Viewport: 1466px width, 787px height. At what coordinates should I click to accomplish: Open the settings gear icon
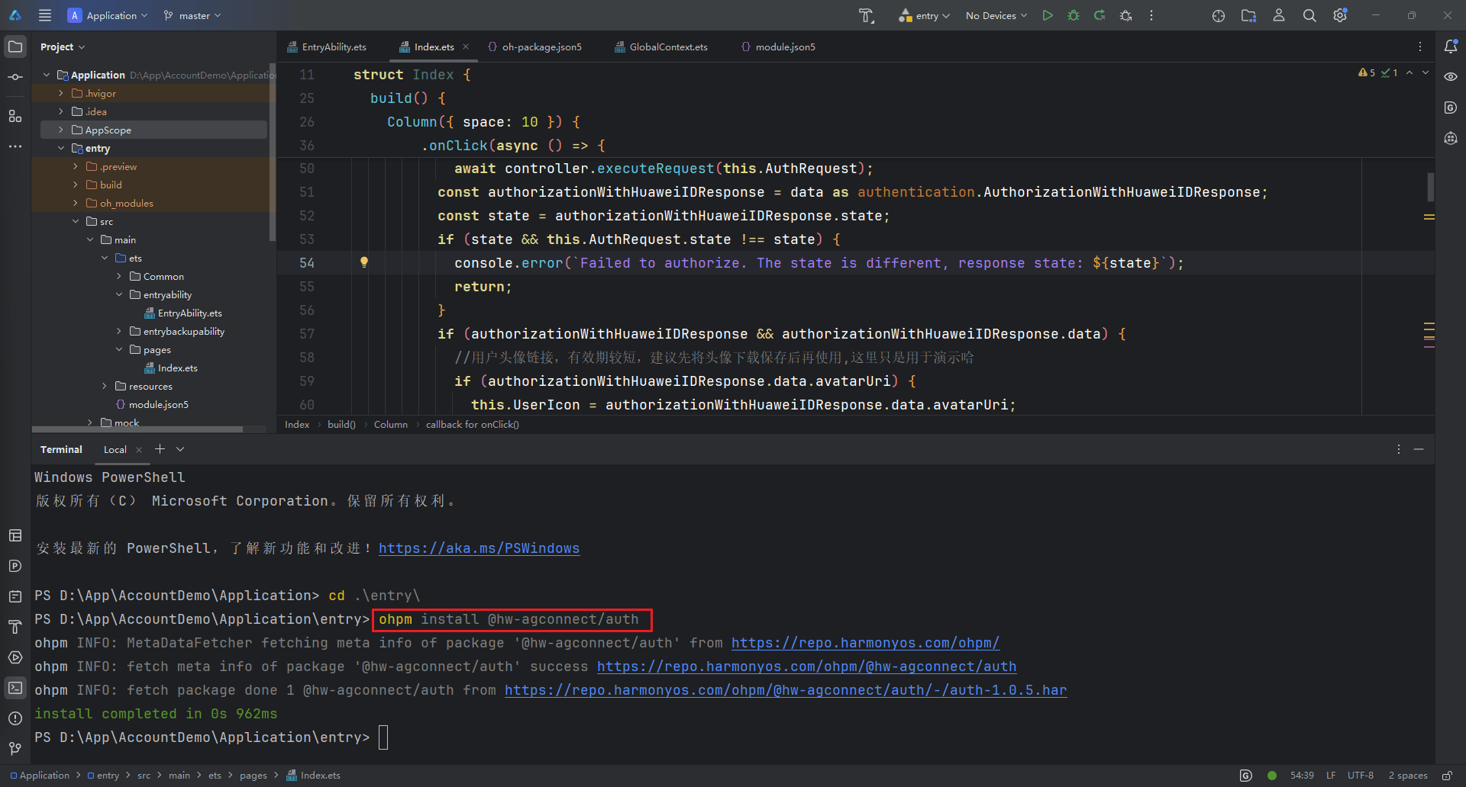click(1339, 15)
